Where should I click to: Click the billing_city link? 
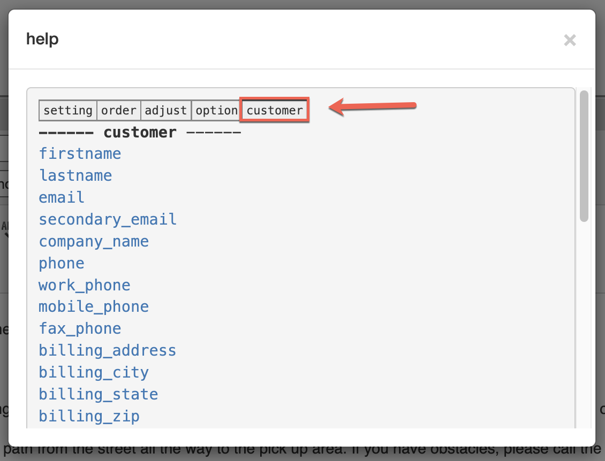[x=94, y=373]
